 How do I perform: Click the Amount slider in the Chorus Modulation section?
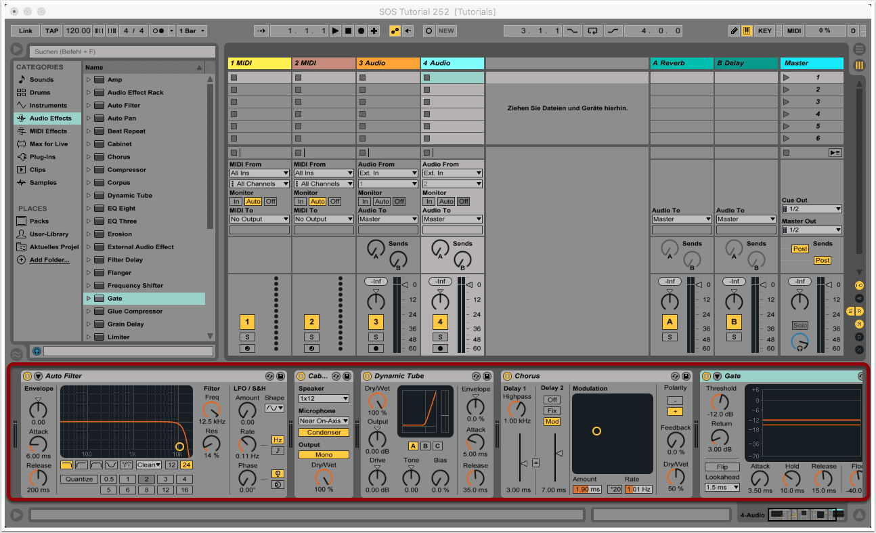click(x=586, y=489)
